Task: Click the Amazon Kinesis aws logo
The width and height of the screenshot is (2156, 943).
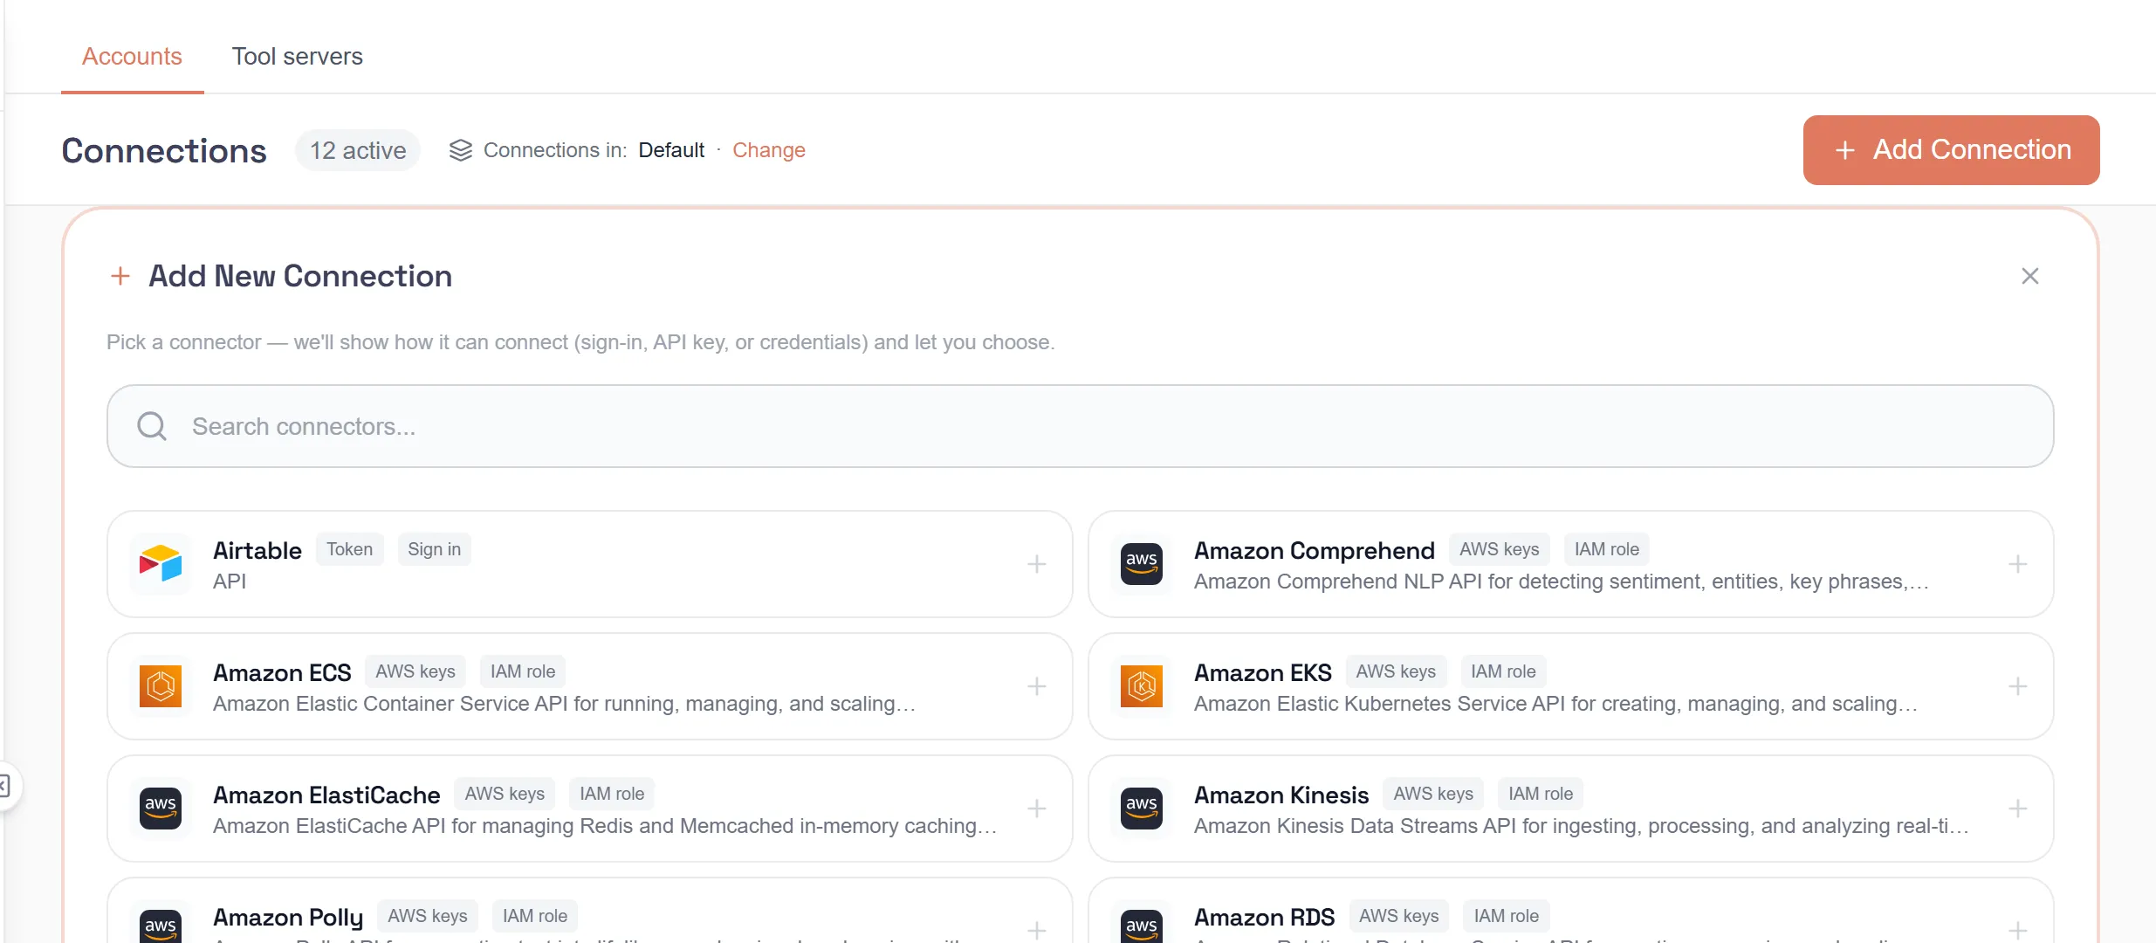Action: click(1142, 809)
